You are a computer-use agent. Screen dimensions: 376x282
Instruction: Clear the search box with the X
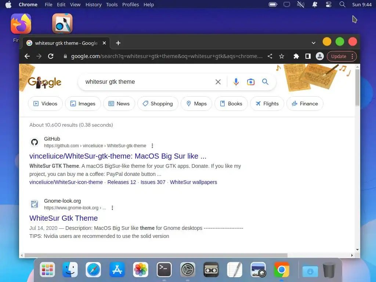(218, 82)
